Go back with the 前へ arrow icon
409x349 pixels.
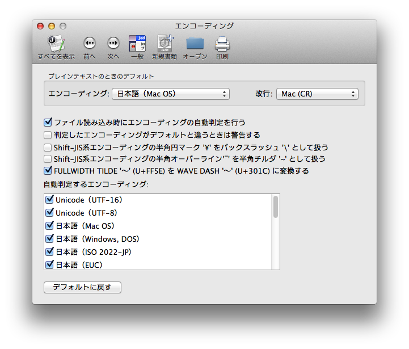pyautogui.click(x=90, y=43)
